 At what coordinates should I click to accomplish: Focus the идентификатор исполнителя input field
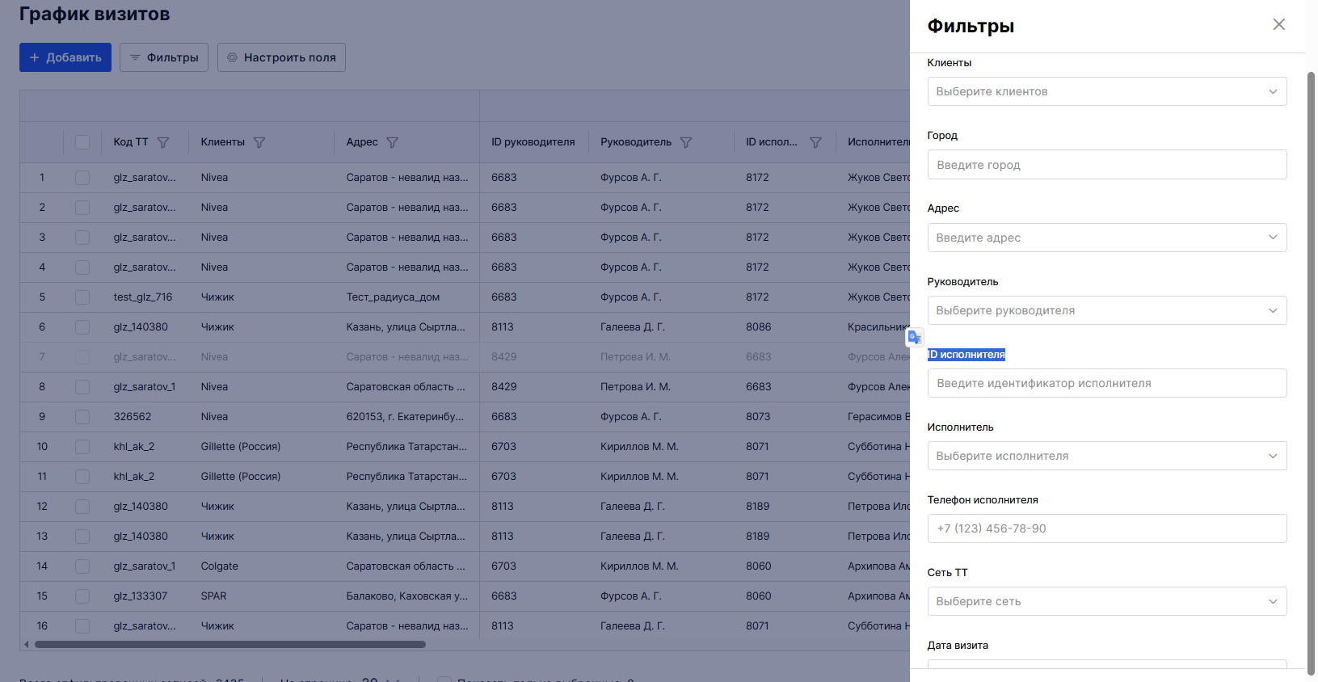coord(1107,383)
